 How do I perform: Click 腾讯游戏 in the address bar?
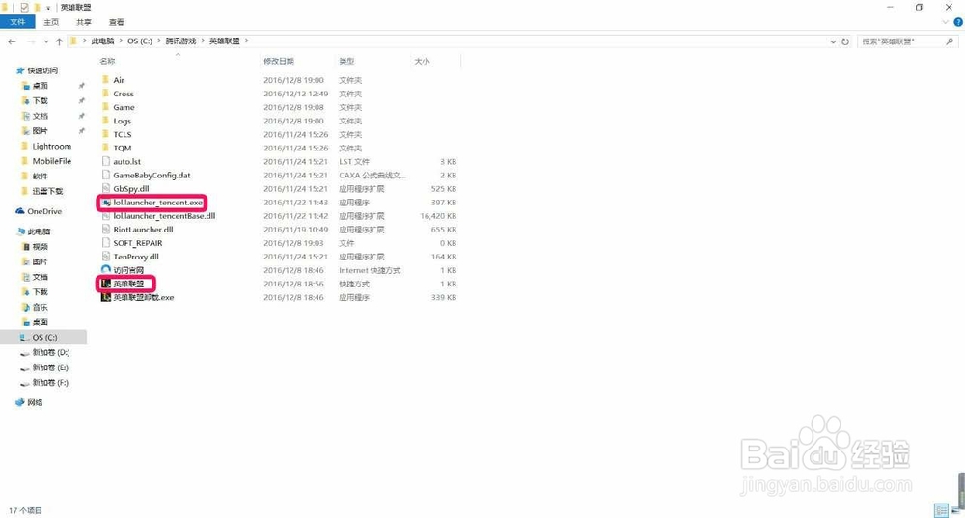pyautogui.click(x=180, y=41)
